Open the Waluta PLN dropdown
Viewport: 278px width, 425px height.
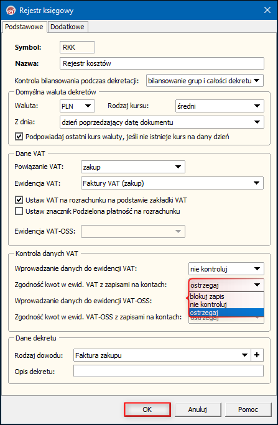[77, 106]
